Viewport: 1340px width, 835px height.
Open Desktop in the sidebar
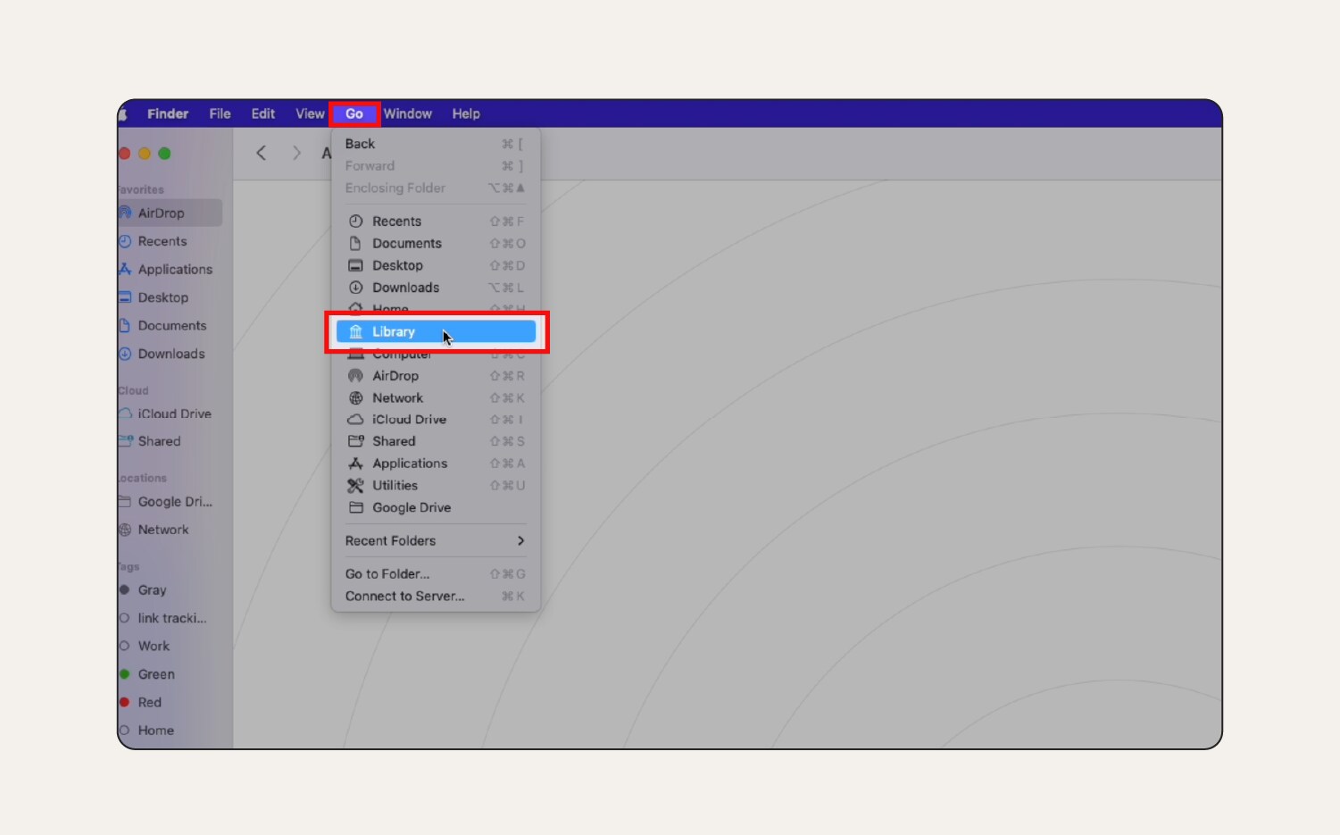coord(169,297)
